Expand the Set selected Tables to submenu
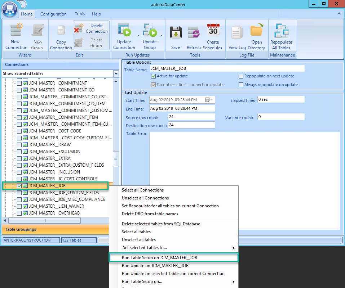 (x=234, y=248)
